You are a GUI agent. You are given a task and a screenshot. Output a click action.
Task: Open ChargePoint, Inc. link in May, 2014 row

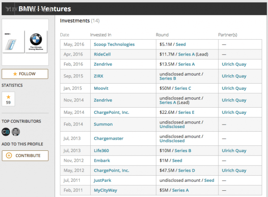click(111, 112)
